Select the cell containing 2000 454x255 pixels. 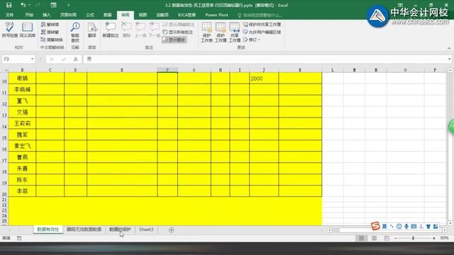pyautogui.click(x=264, y=79)
